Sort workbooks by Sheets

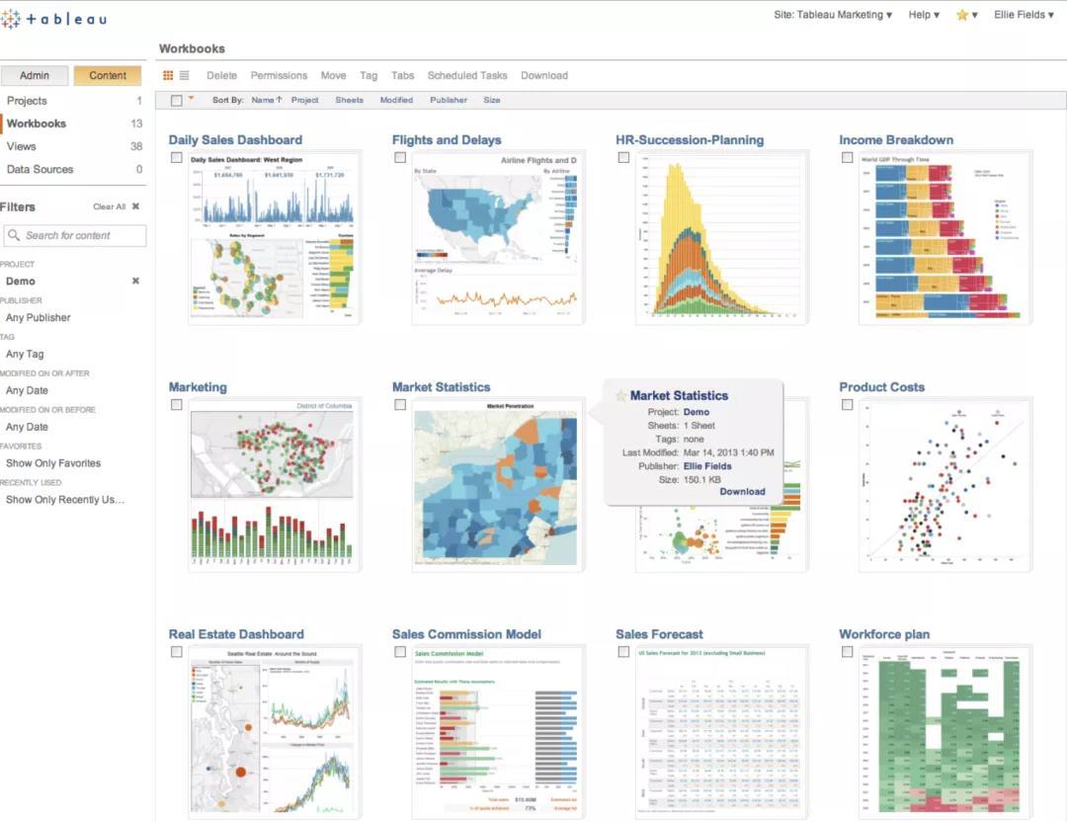[349, 100]
